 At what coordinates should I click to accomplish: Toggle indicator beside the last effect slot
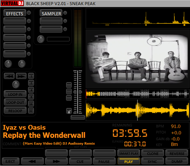point(29,54)
